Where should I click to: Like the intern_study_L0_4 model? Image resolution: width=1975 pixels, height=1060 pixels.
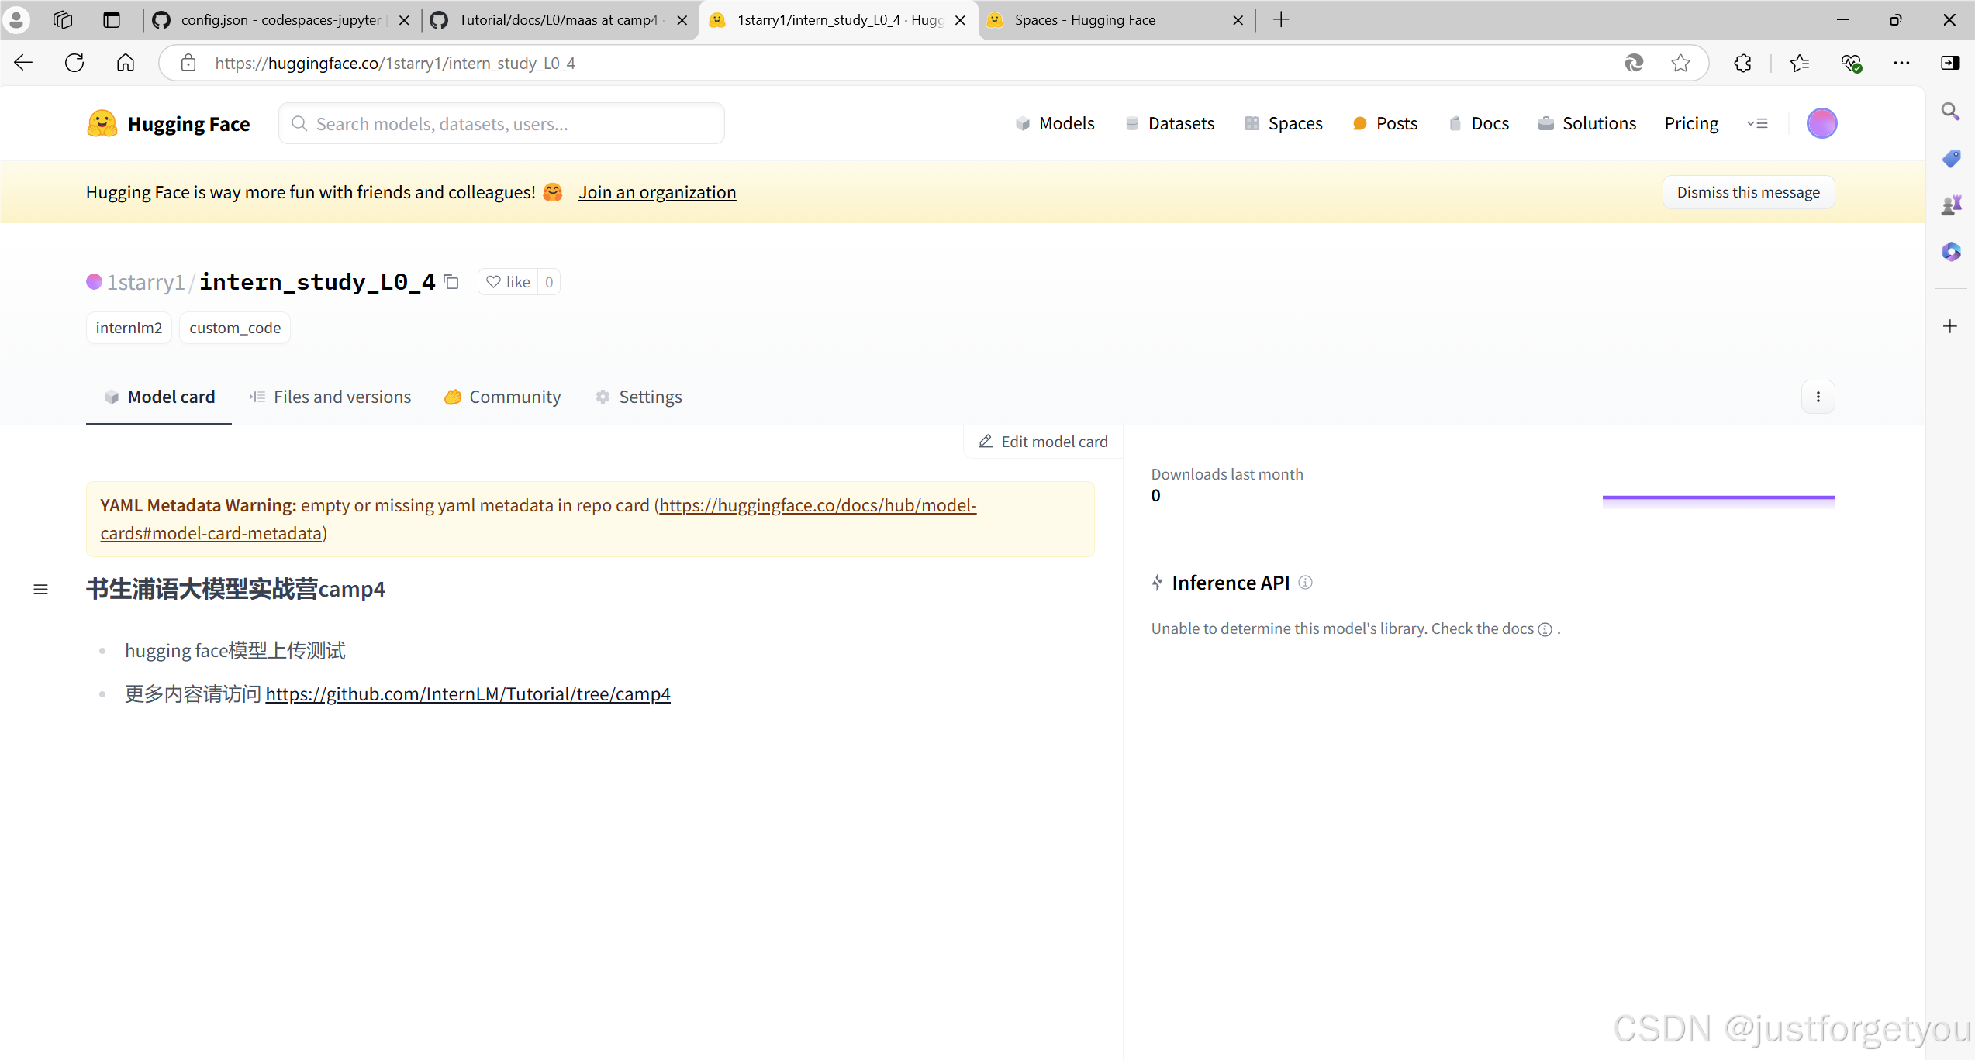509,282
